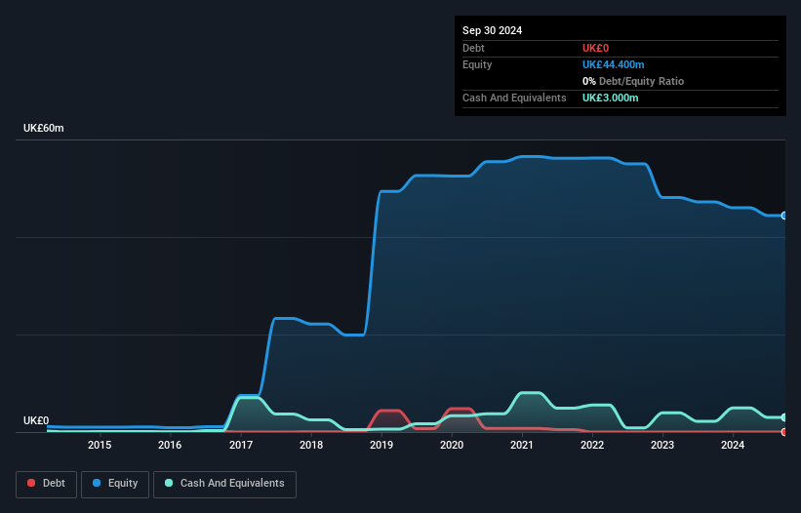Click the red UK£0 debt value
Image resolution: width=801 pixels, height=513 pixels.
coord(596,48)
